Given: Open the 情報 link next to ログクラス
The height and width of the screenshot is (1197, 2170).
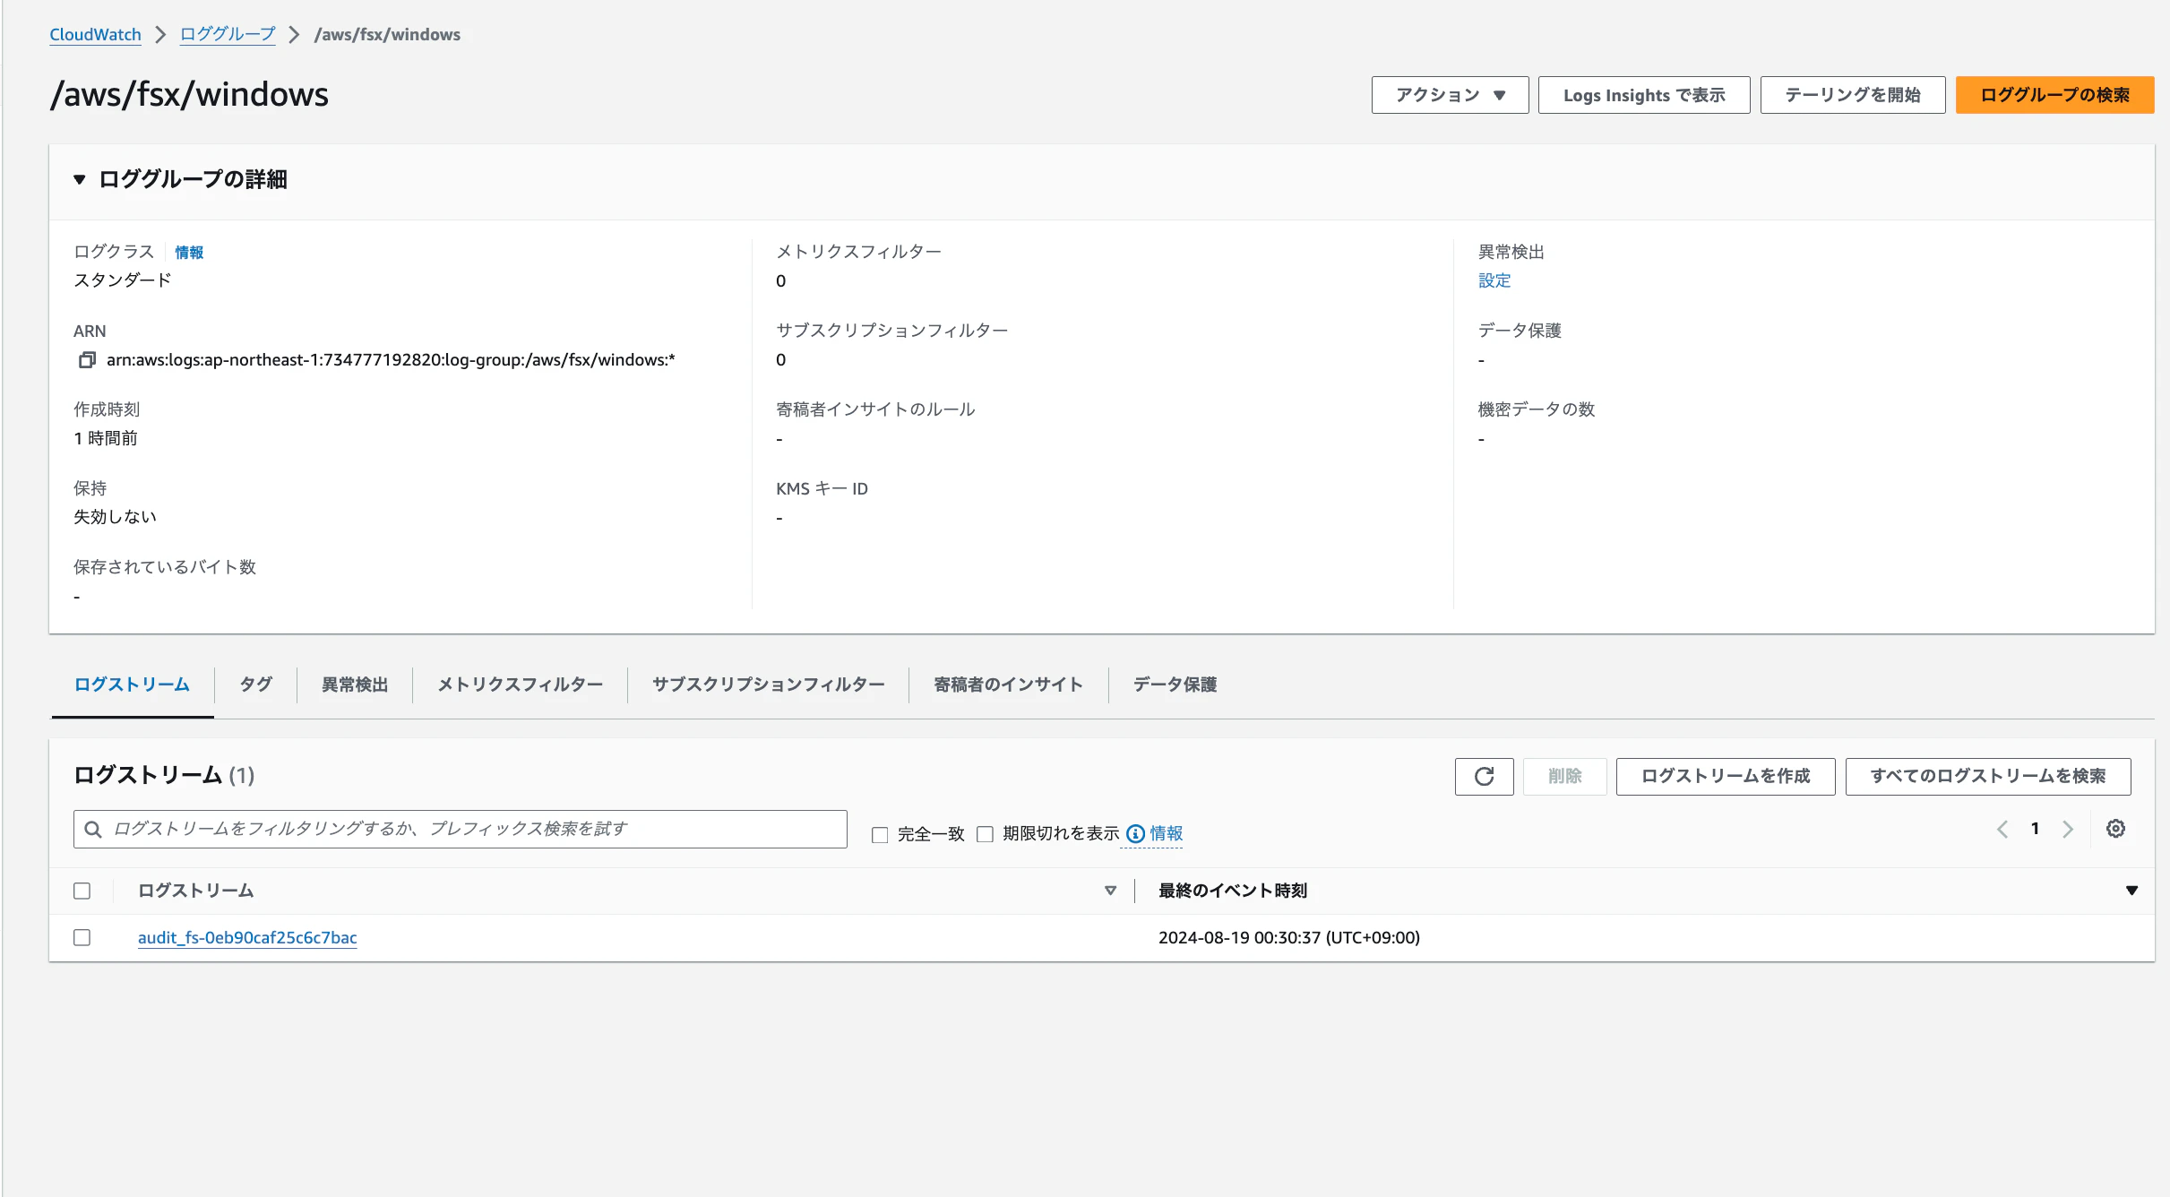Looking at the screenshot, I should coord(188,252).
